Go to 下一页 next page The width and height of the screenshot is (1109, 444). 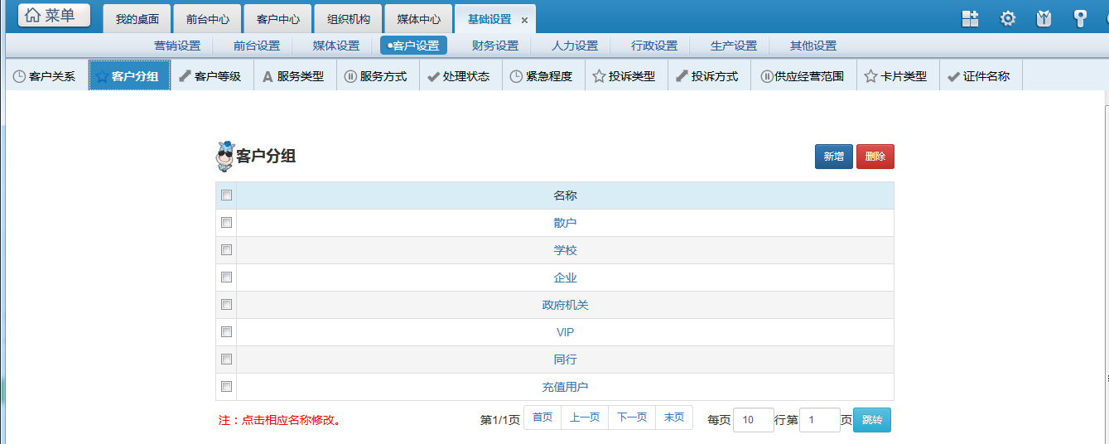click(x=632, y=417)
